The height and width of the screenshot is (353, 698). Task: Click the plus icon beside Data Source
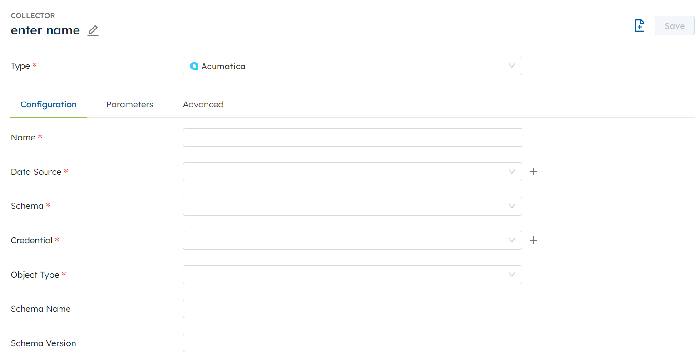pyautogui.click(x=534, y=172)
